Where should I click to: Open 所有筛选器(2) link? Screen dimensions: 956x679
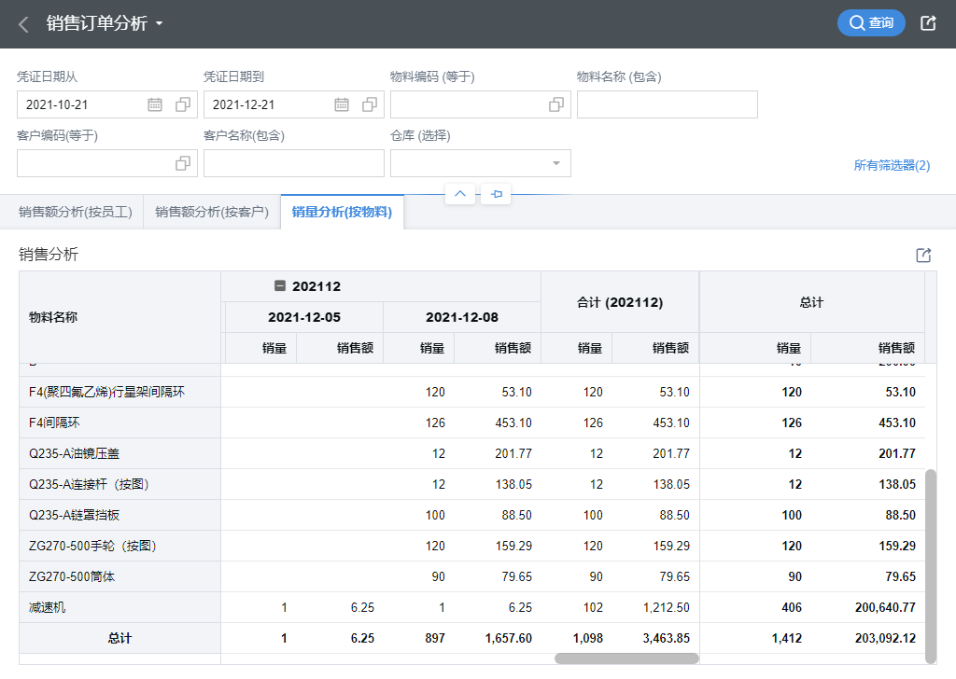coord(892,165)
